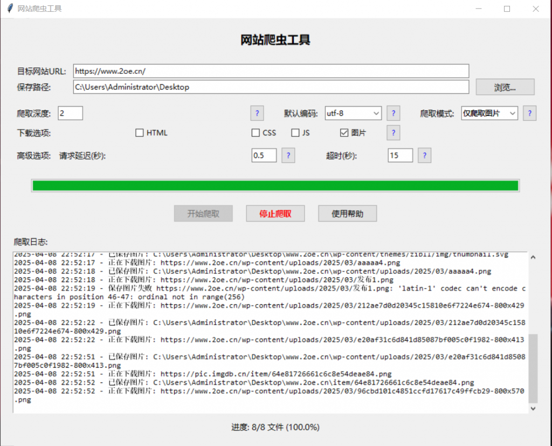
Task: Click 浏览... to choose save path
Action: 505,87
